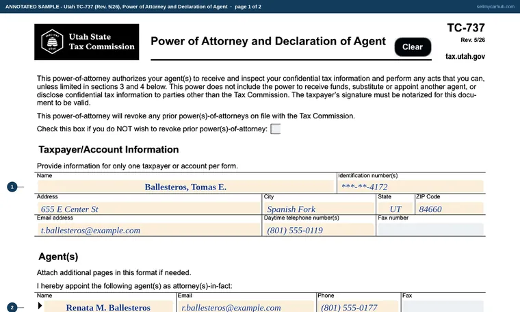Screen dimensions: 520x312
Task: Click the empty agent Fax field
Action: [443, 307]
